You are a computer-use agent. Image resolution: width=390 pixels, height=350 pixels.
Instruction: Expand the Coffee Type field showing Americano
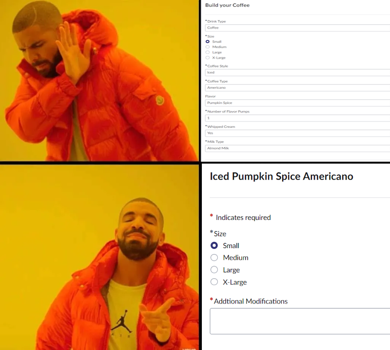pyautogui.click(x=297, y=88)
